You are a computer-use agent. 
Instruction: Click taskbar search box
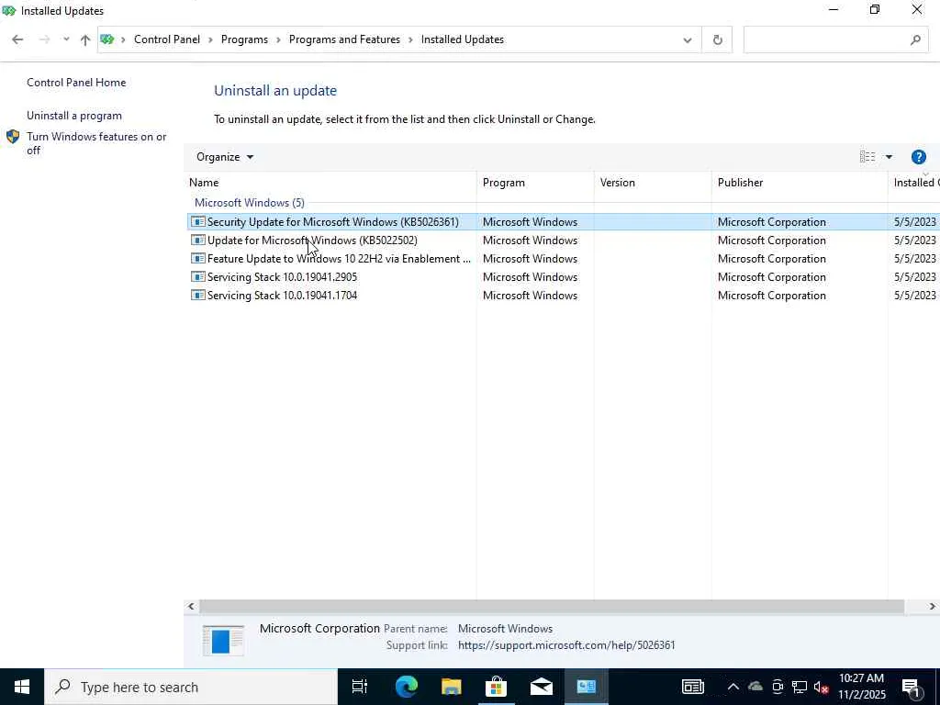coord(191,687)
